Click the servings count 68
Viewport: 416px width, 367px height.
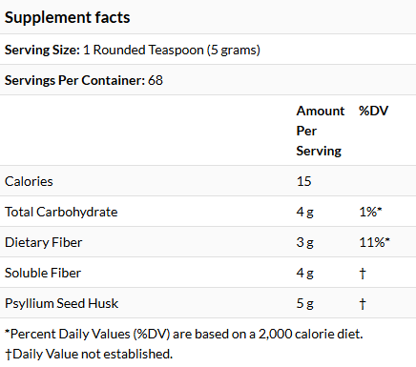pos(156,80)
